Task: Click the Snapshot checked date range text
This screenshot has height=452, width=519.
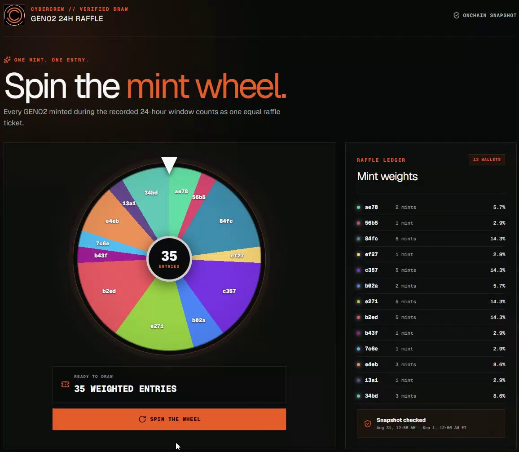Action: click(422, 428)
